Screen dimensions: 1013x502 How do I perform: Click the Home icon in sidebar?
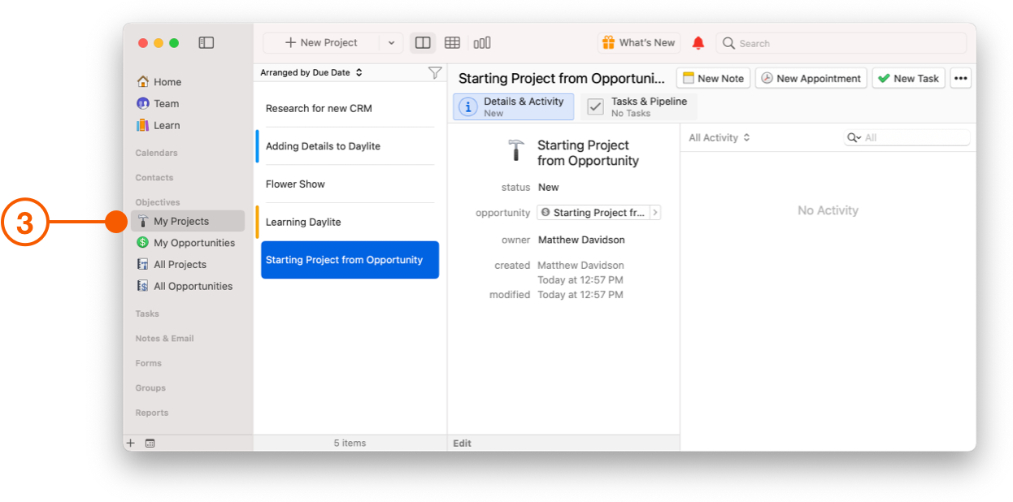pyautogui.click(x=142, y=81)
